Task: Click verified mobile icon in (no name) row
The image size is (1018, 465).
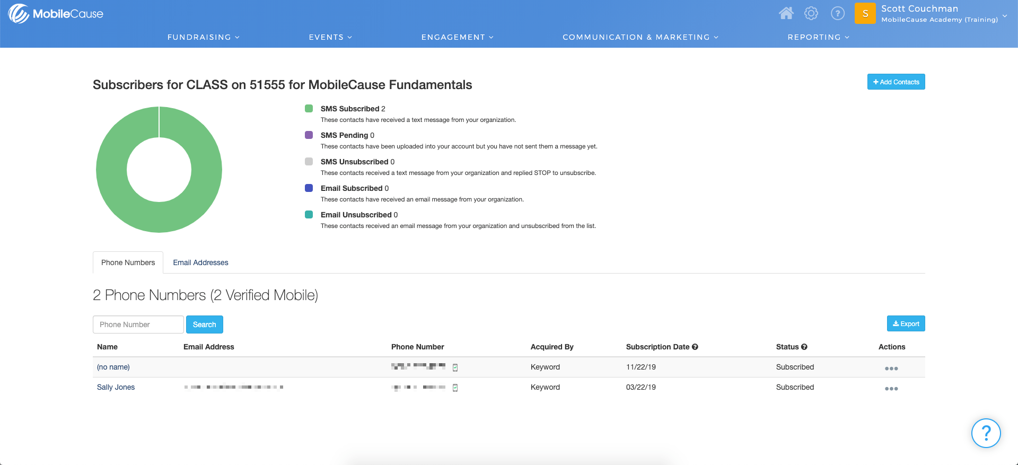Action: pos(455,367)
